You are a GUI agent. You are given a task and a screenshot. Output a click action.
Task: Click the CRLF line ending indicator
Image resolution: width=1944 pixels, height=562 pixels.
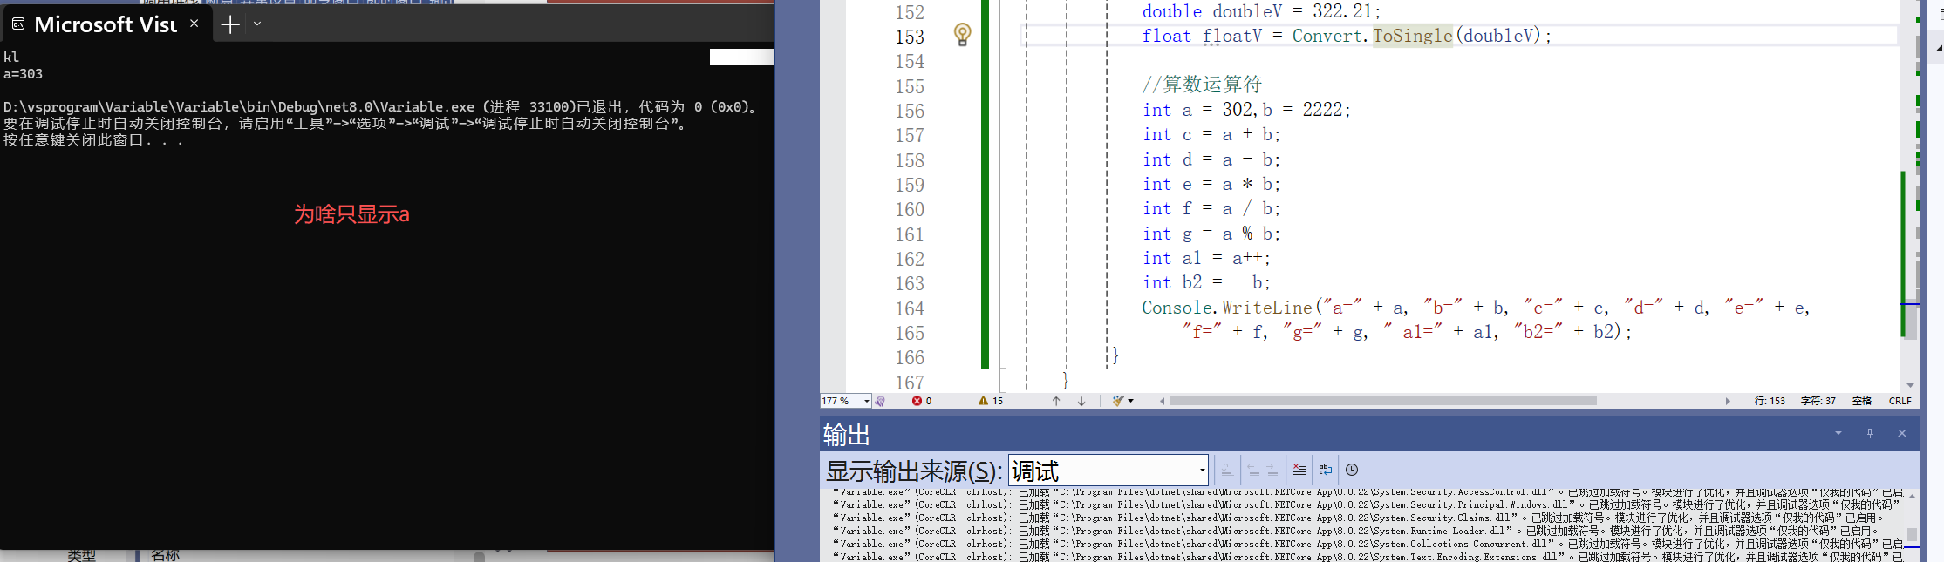(x=1900, y=401)
